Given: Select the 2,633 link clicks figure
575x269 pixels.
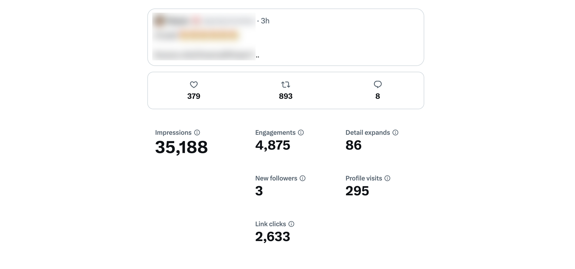Looking at the screenshot, I should point(272,237).
